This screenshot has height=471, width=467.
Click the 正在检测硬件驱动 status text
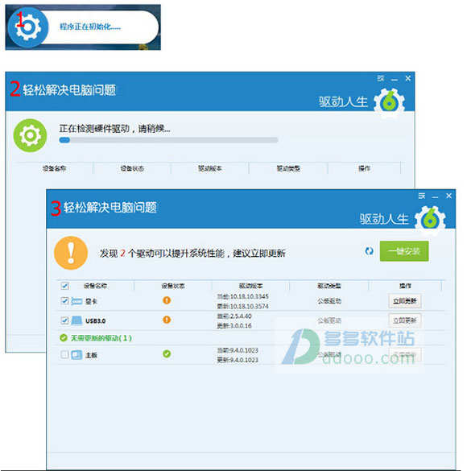[x=114, y=129]
